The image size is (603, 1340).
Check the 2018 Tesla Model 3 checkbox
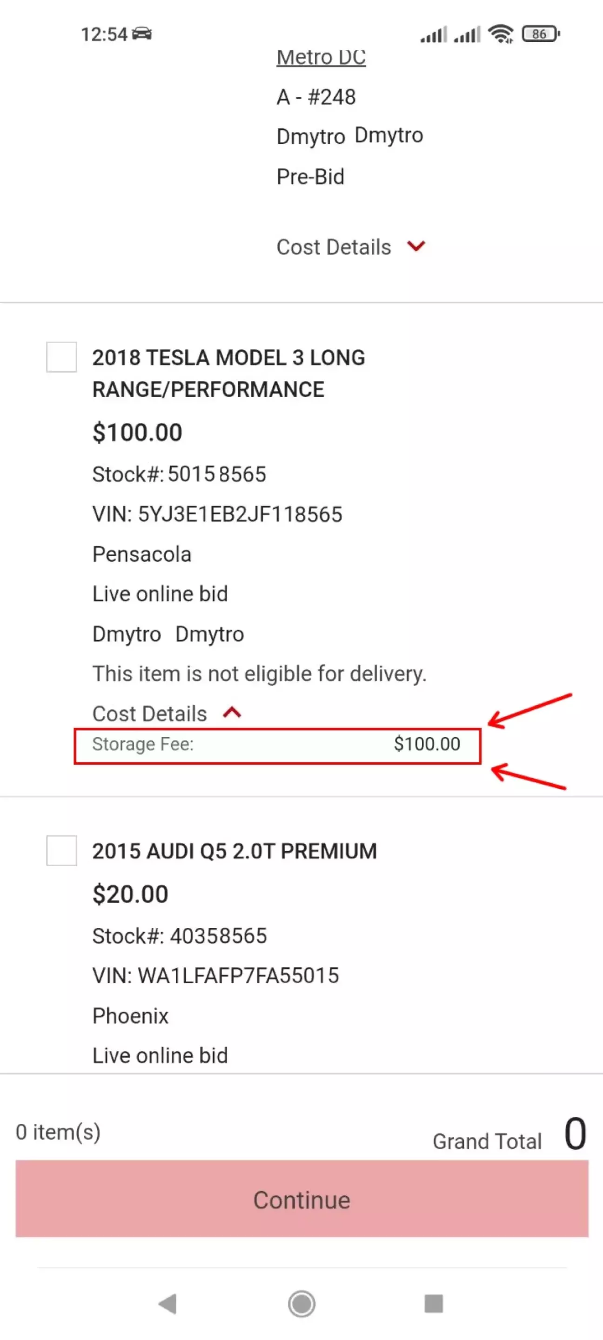point(61,357)
